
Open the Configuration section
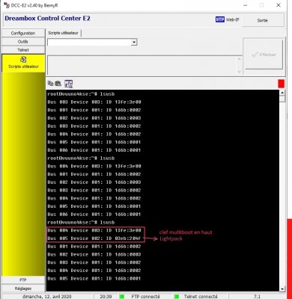(23, 33)
